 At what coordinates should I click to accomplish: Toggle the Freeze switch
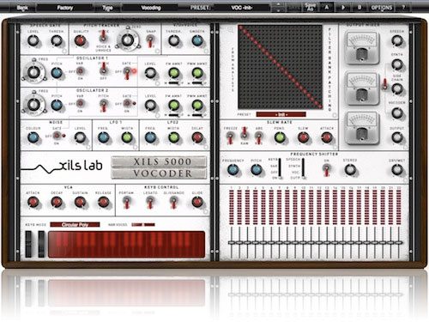[x=230, y=137]
